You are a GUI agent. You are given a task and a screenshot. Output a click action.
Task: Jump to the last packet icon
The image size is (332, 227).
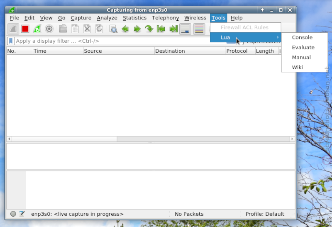173,29
